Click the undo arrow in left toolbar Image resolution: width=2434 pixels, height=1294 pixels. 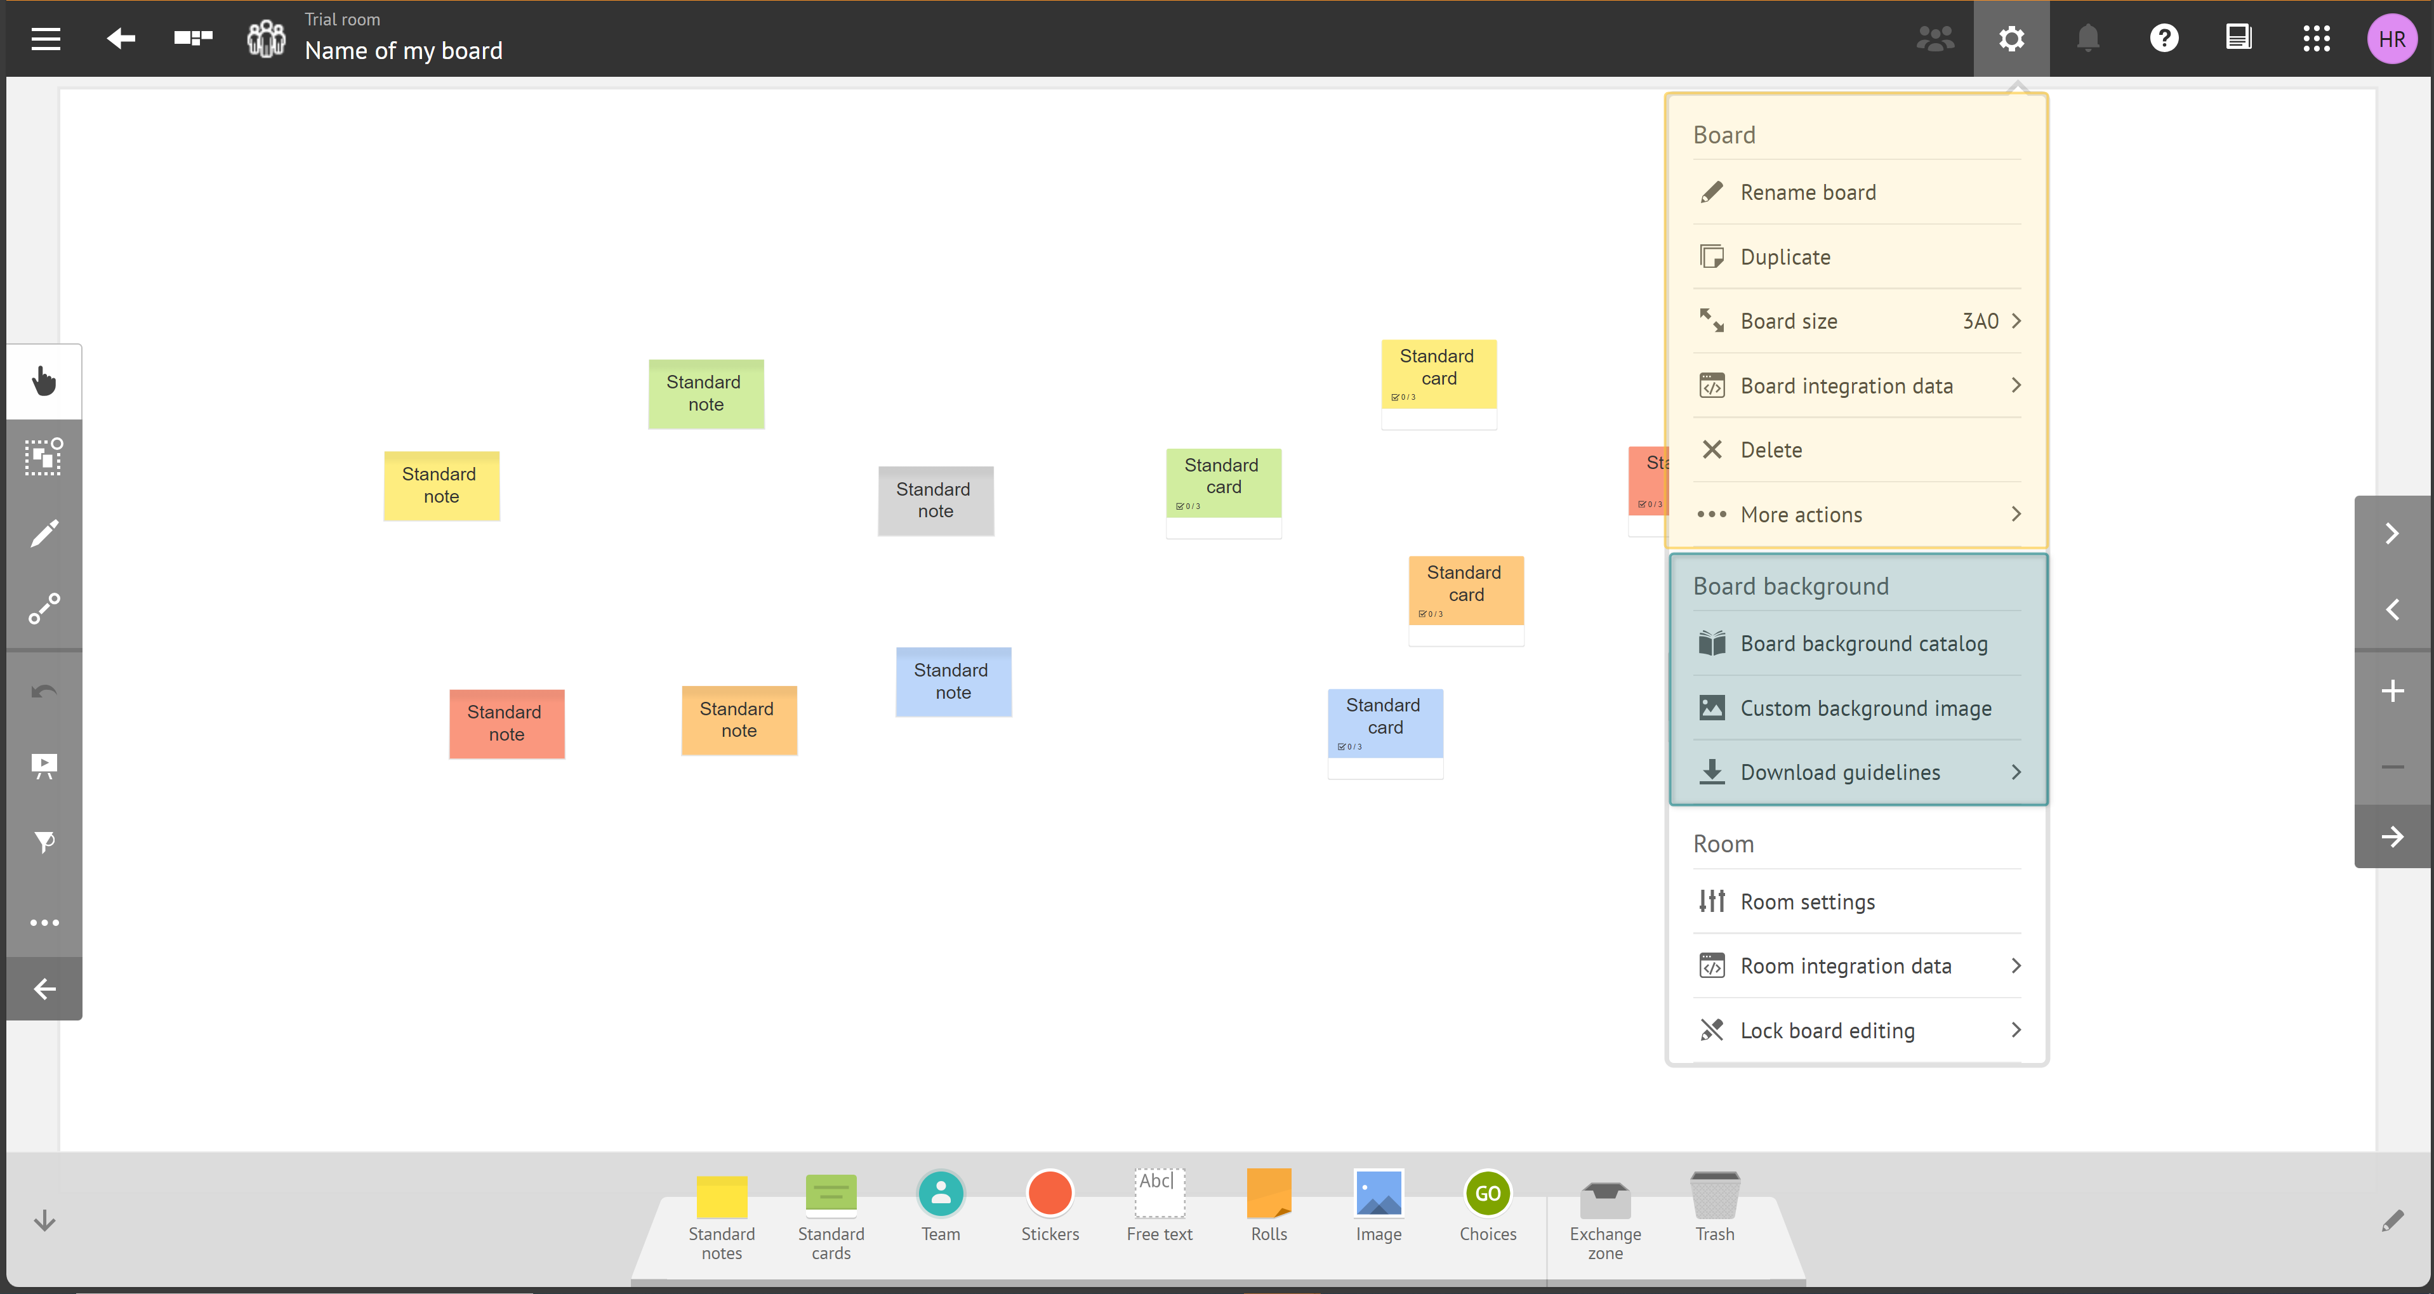(x=44, y=691)
